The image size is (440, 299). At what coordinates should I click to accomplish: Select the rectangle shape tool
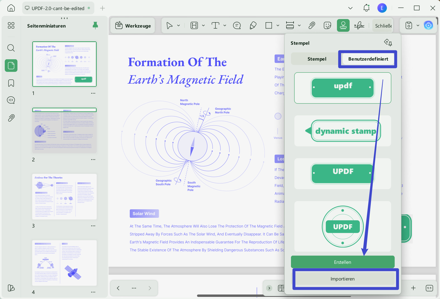269,25
